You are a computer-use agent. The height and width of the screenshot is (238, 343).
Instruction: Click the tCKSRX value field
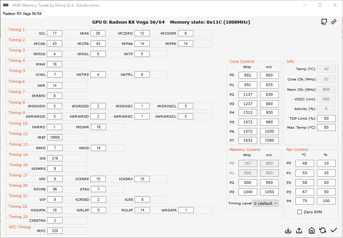click(142, 179)
